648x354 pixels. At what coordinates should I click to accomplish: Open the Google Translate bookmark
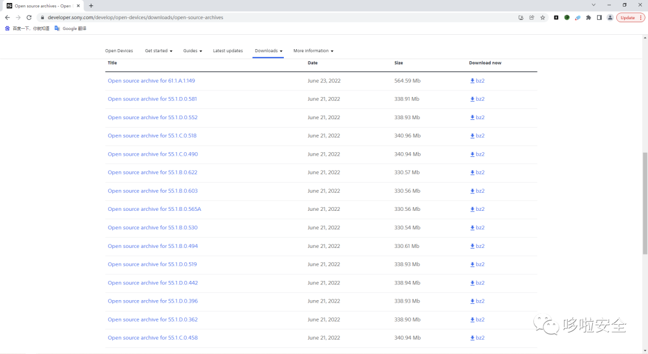(70, 29)
